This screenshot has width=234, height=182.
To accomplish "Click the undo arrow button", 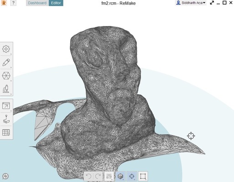I will click(x=88, y=176).
